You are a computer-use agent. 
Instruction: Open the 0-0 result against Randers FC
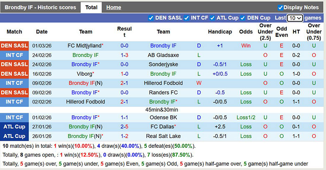[124, 92]
